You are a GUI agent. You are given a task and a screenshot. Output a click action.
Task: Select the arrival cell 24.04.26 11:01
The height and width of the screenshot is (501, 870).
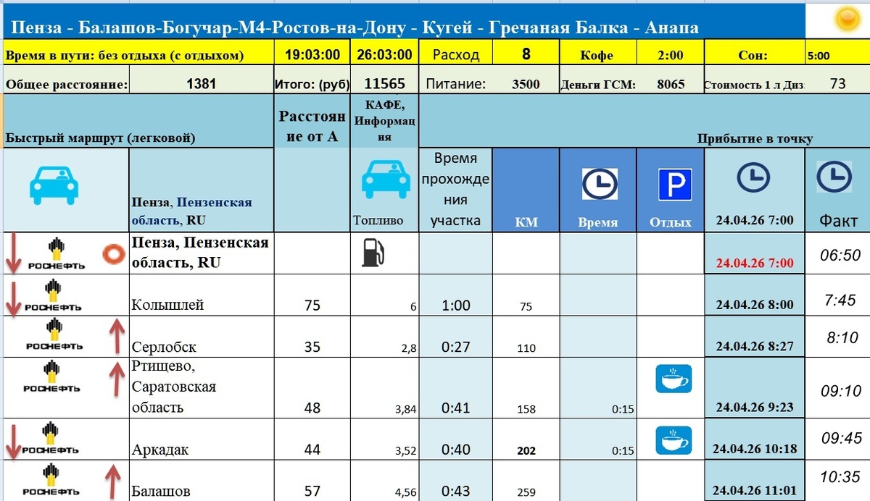[755, 481]
